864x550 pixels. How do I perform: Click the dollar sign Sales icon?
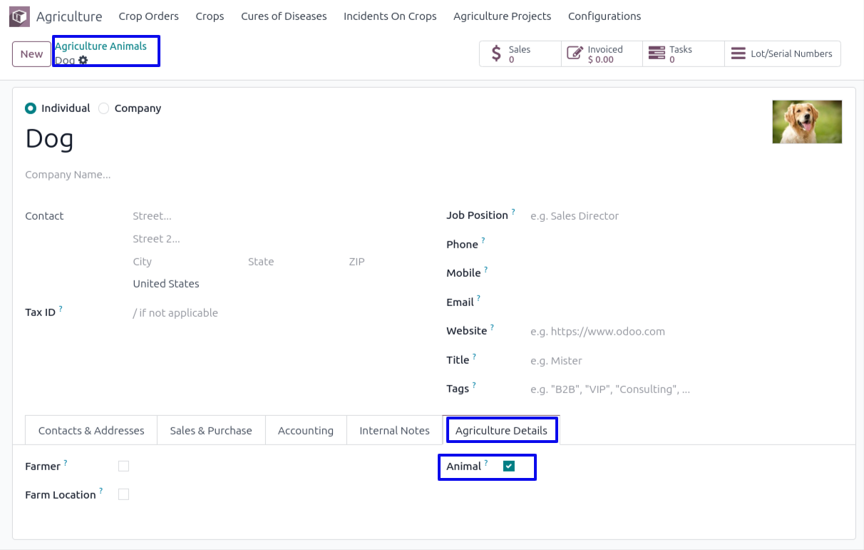[496, 54]
